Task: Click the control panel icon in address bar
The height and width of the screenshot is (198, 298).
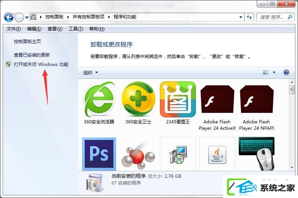Action: [x=34, y=17]
